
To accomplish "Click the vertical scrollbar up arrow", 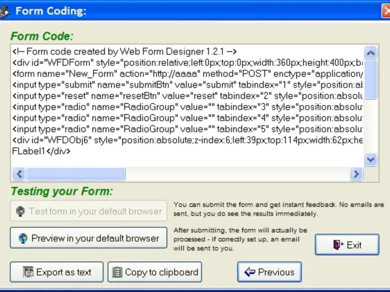I will click(x=370, y=53).
